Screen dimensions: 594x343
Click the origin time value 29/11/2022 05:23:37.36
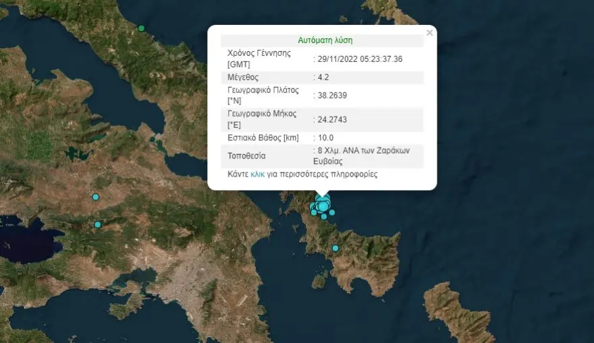tap(360, 59)
